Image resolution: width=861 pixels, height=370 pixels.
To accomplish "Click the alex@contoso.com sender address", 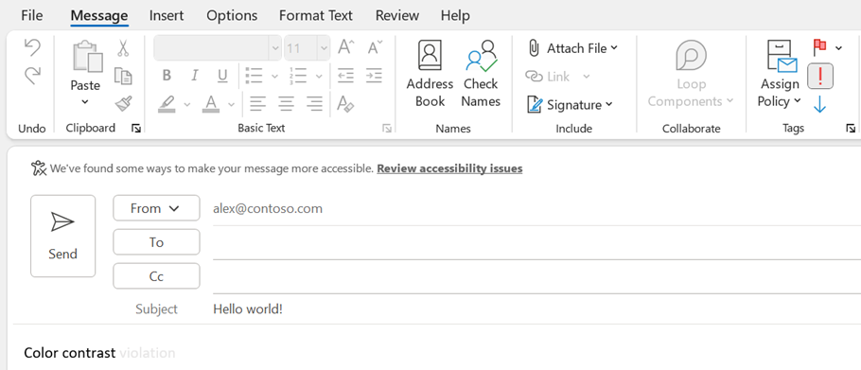I will coord(268,208).
